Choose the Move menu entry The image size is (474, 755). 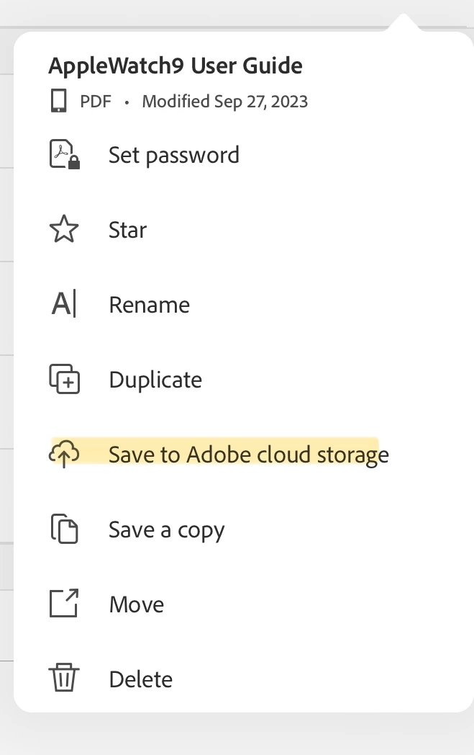[x=137, y=604]
